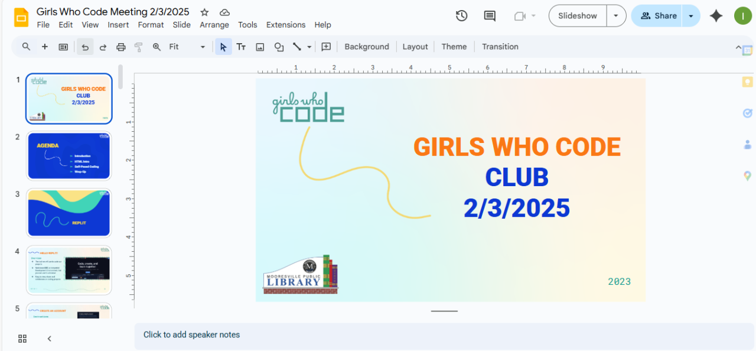The width and height of the screenshot is (756, 351).
Task: Open Google Maps in side panel
Action: pos(747,175)
